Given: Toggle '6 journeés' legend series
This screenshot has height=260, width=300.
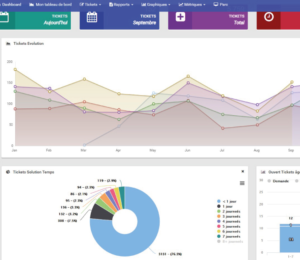Looking at the screenshot, I should pyautogui.click(x=229, y=231).
